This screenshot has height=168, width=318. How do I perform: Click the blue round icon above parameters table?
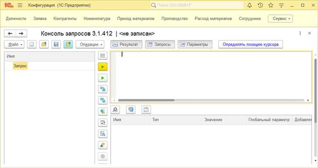click(131, 110)
